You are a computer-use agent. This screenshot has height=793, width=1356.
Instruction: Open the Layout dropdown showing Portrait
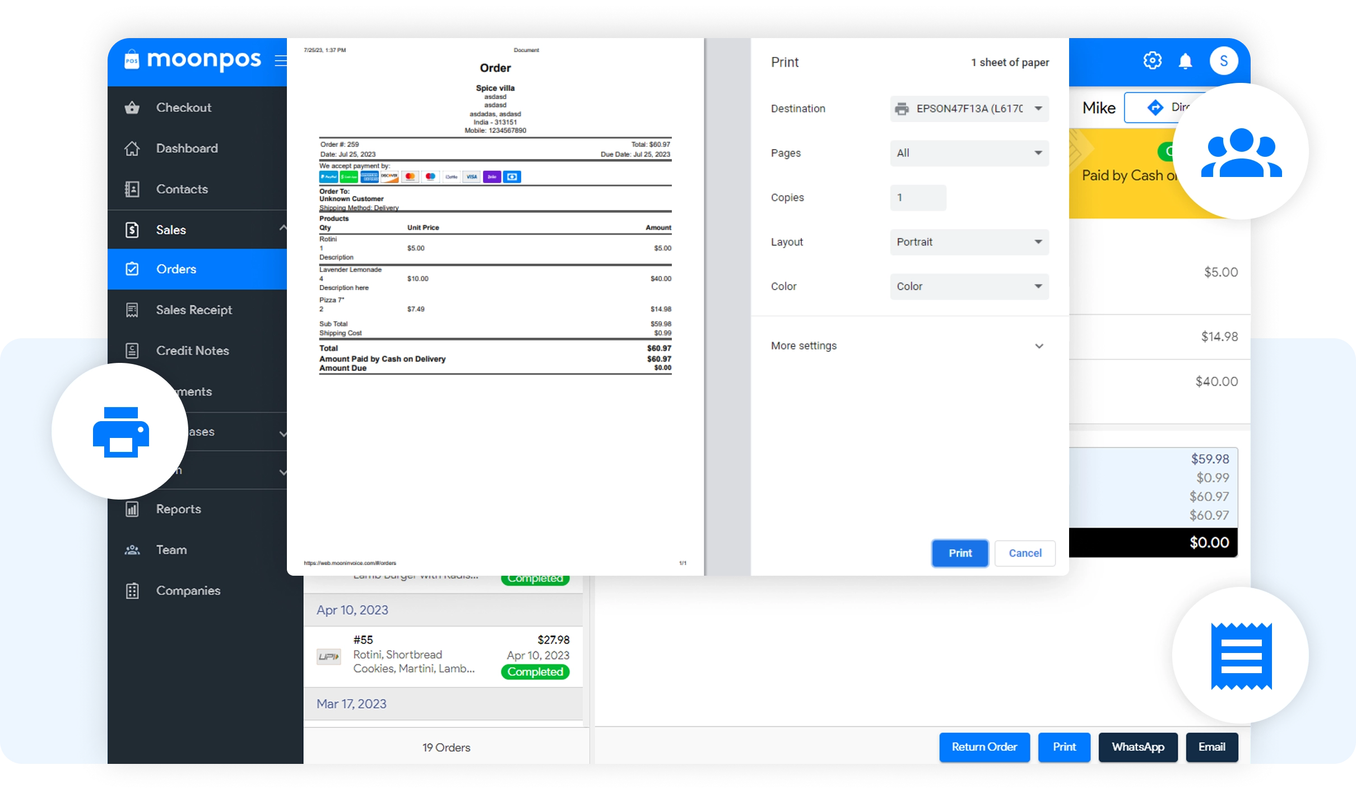pyautogui.click(x=969, y=242)
